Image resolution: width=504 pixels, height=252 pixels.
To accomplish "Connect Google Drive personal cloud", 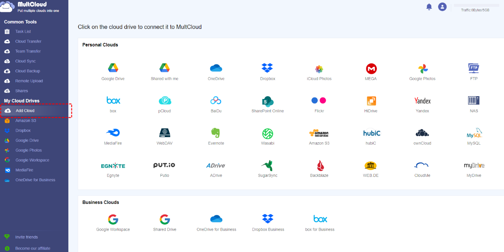I will click(113, 72).
